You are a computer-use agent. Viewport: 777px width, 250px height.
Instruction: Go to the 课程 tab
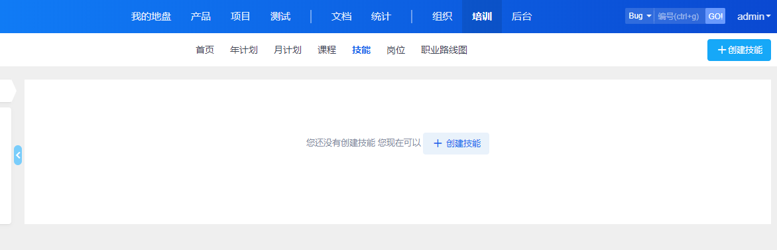(327, 50)
